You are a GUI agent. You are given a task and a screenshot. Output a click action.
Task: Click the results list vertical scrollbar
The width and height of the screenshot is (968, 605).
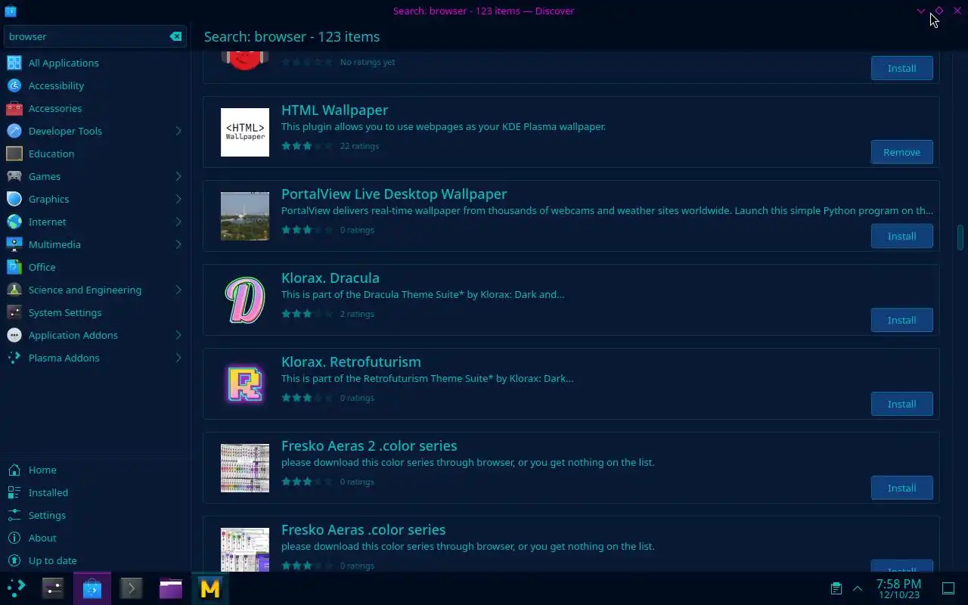(960, 237)
